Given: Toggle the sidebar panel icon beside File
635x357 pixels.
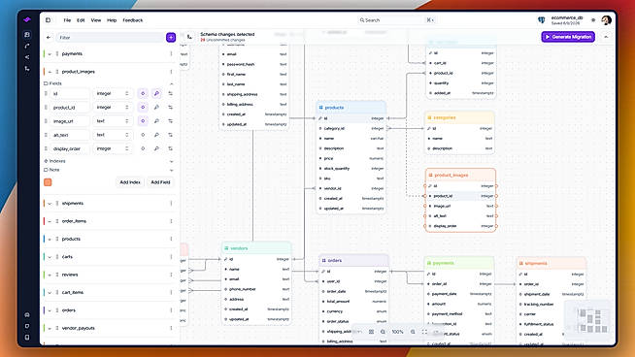Looking at the screenshot, I should tap(48, 19).
